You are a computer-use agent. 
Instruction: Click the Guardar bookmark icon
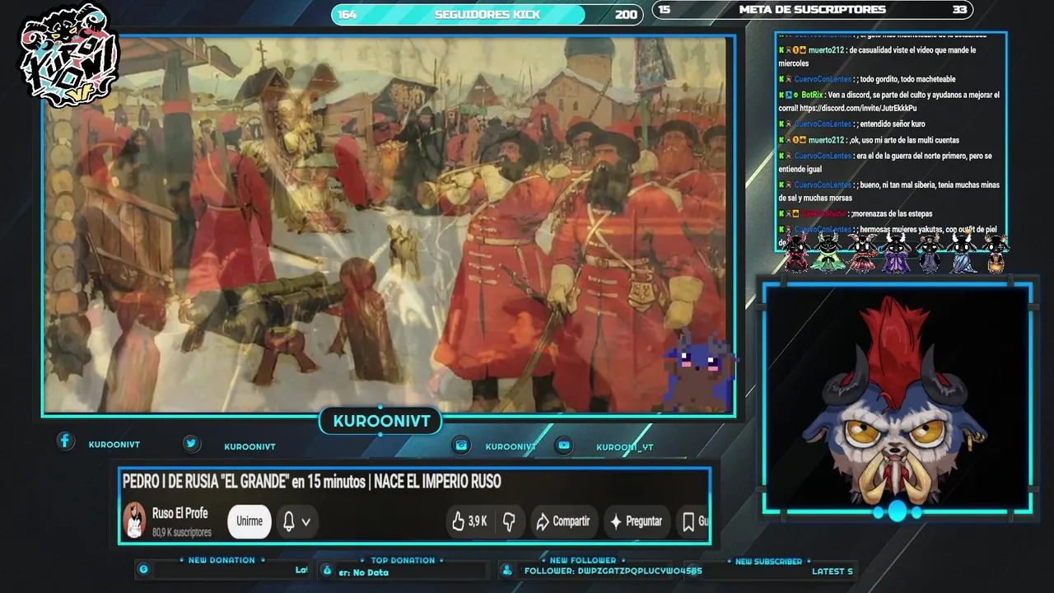[688, 521]
